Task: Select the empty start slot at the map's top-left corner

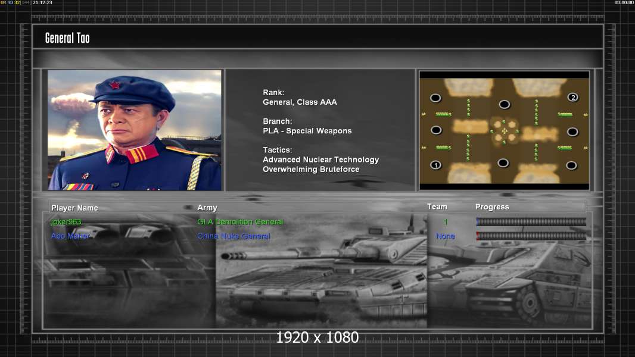Action: coord(436,98)
